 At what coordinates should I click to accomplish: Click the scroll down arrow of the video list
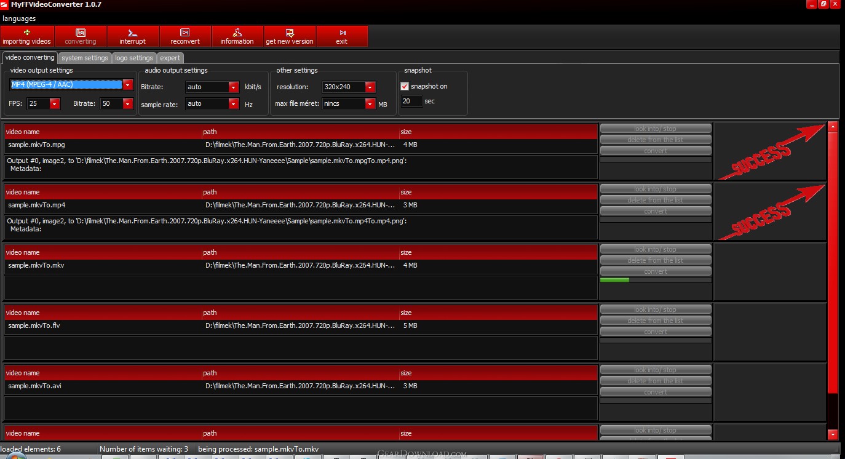click(833, 434)
